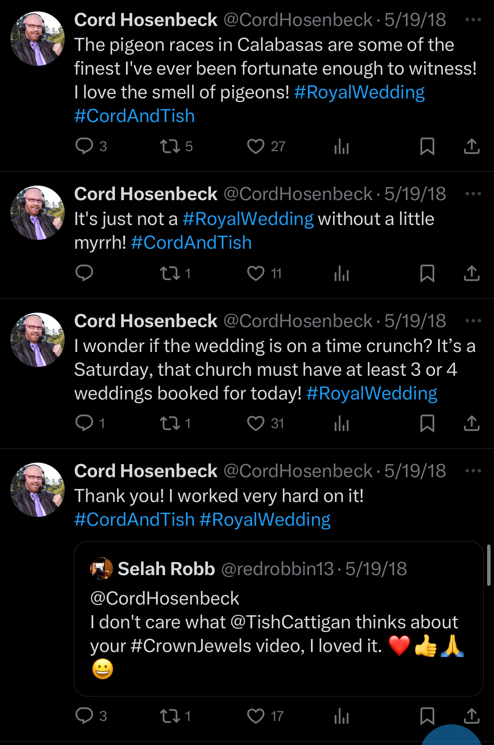Image resolution: width=494 pixels, height=745 pixels.
Task: Open more options on myrrh tweet
Action: coord(473,194)
